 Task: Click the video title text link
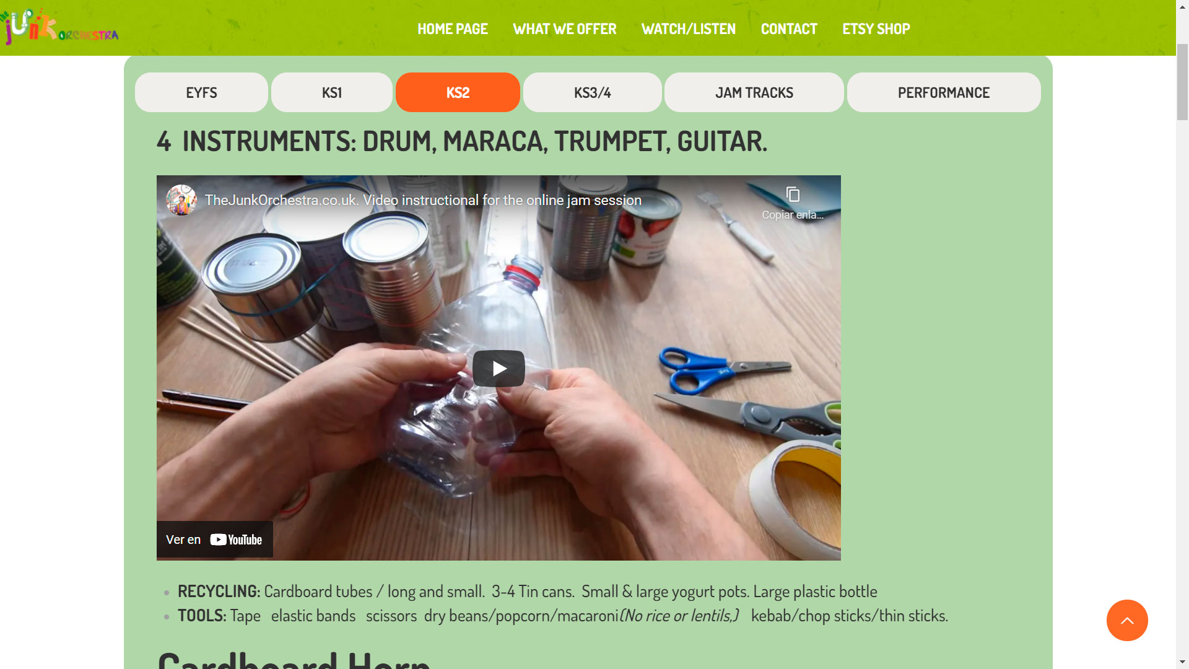(x=423, y=200)
